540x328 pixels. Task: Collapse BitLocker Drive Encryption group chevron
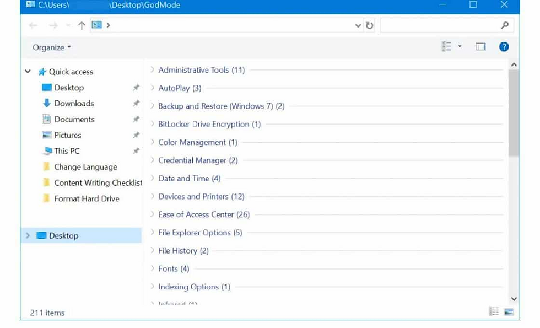[153, 124]
